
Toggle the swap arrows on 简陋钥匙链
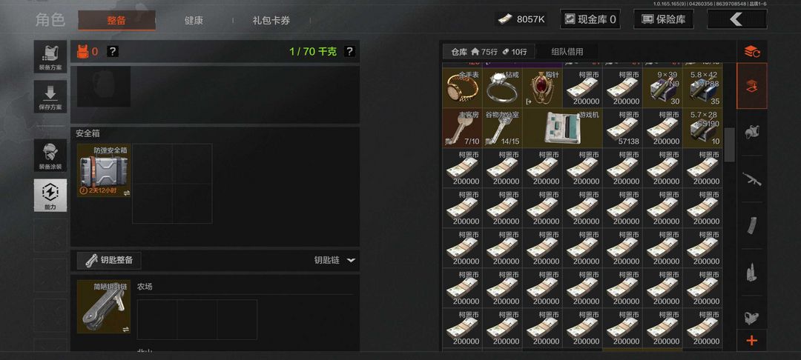tap(126, 329)
